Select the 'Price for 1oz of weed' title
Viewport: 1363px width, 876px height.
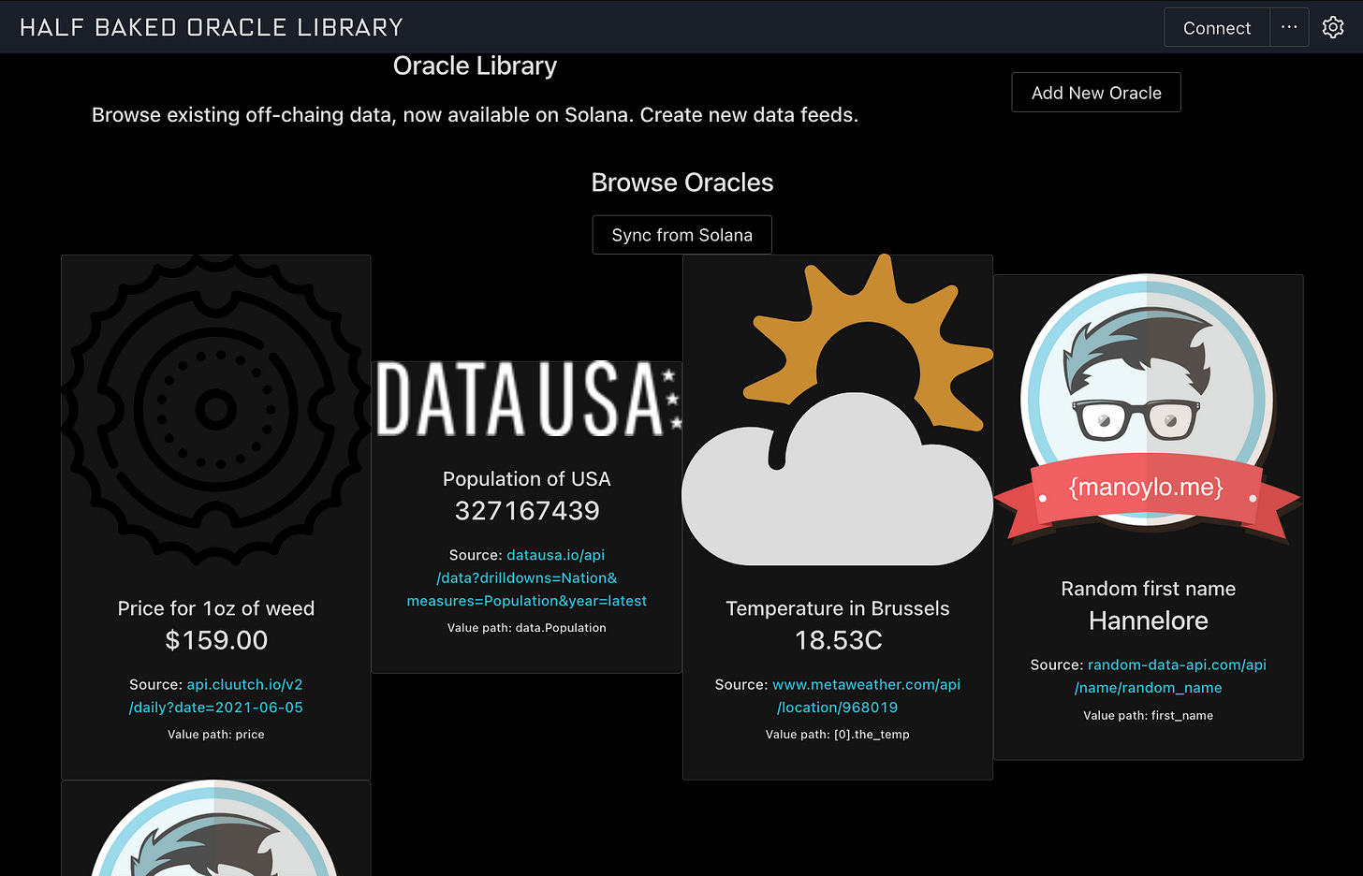tap(216, 608)
